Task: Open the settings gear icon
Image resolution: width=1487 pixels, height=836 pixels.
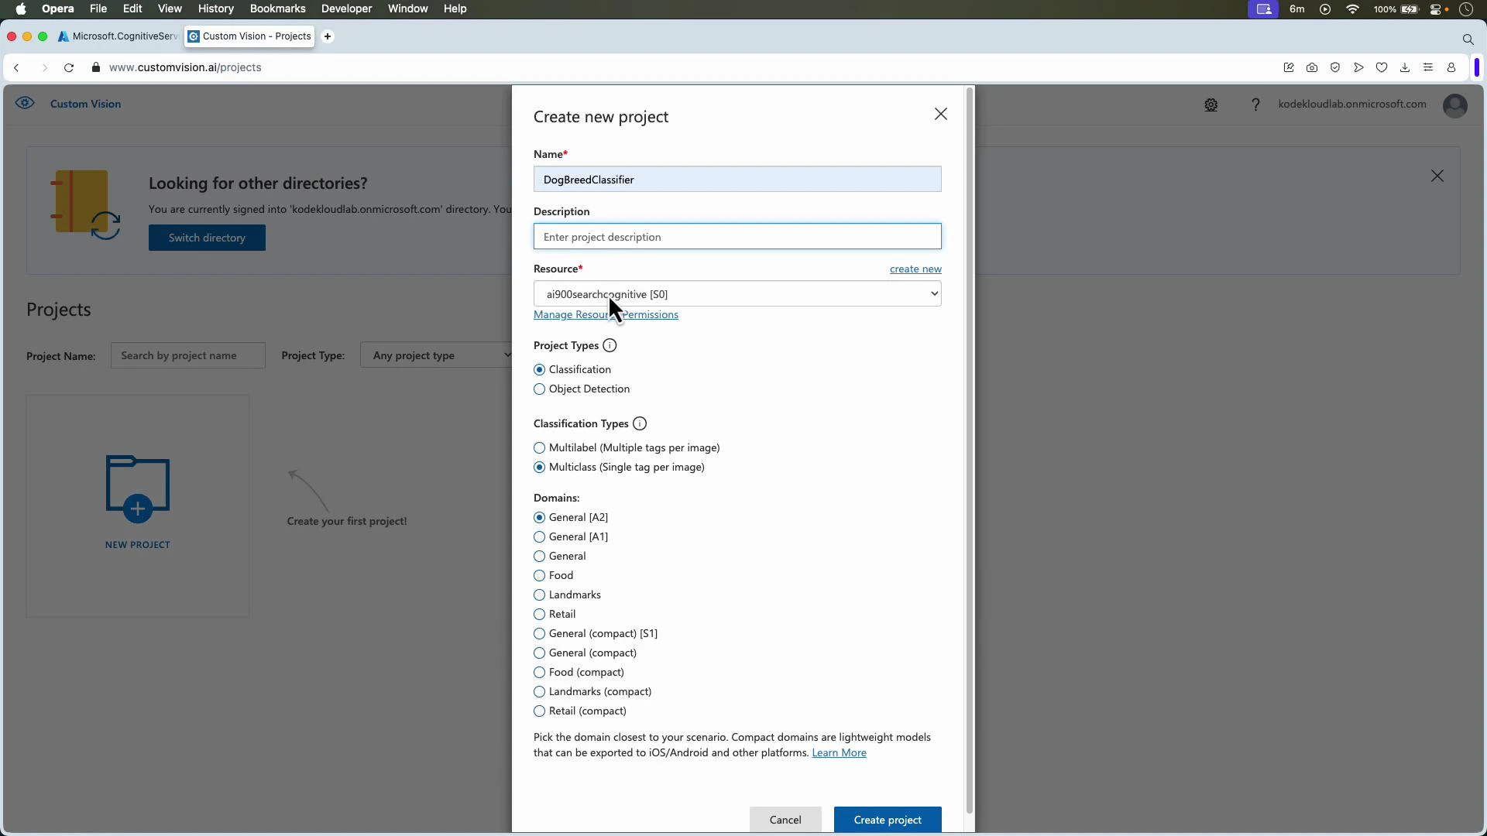Action: [x=1211, y=104]
